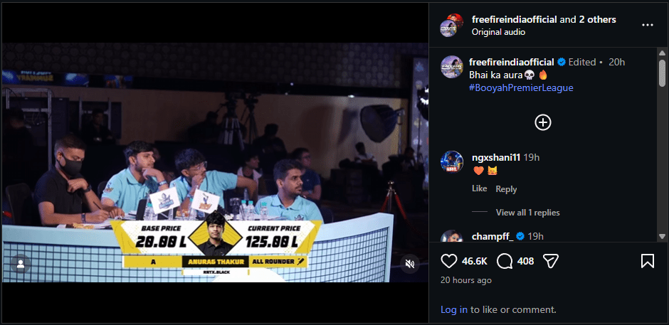The image size is (669, 325).
Task: Load more comments with plus button
Action: click(543, 122)
